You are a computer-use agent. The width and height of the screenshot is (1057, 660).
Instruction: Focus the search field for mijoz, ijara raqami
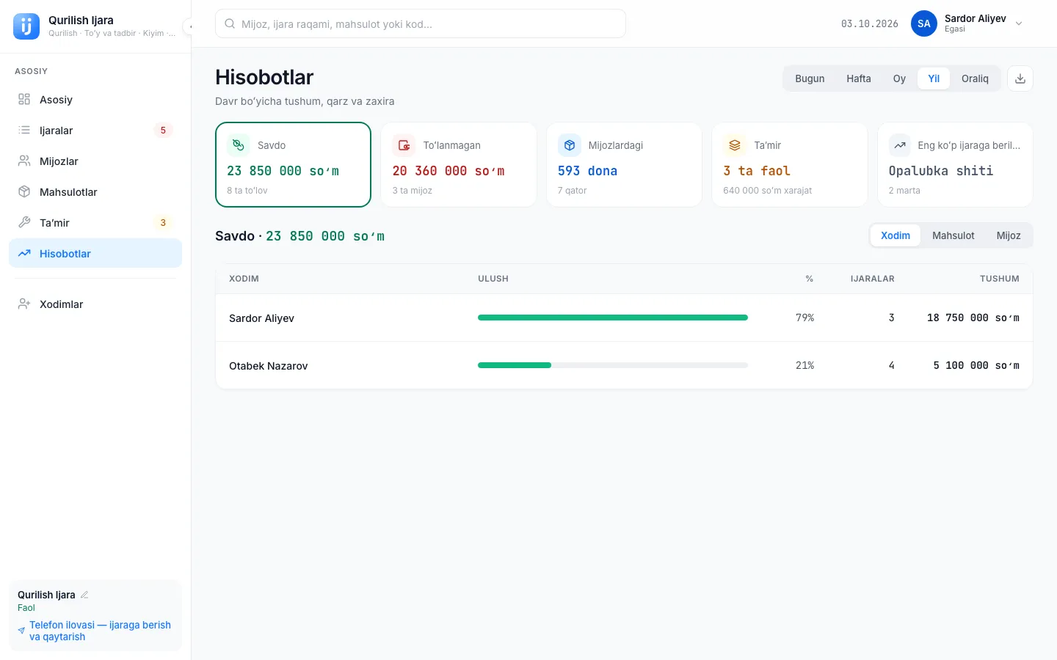click(x=421, y=23)
